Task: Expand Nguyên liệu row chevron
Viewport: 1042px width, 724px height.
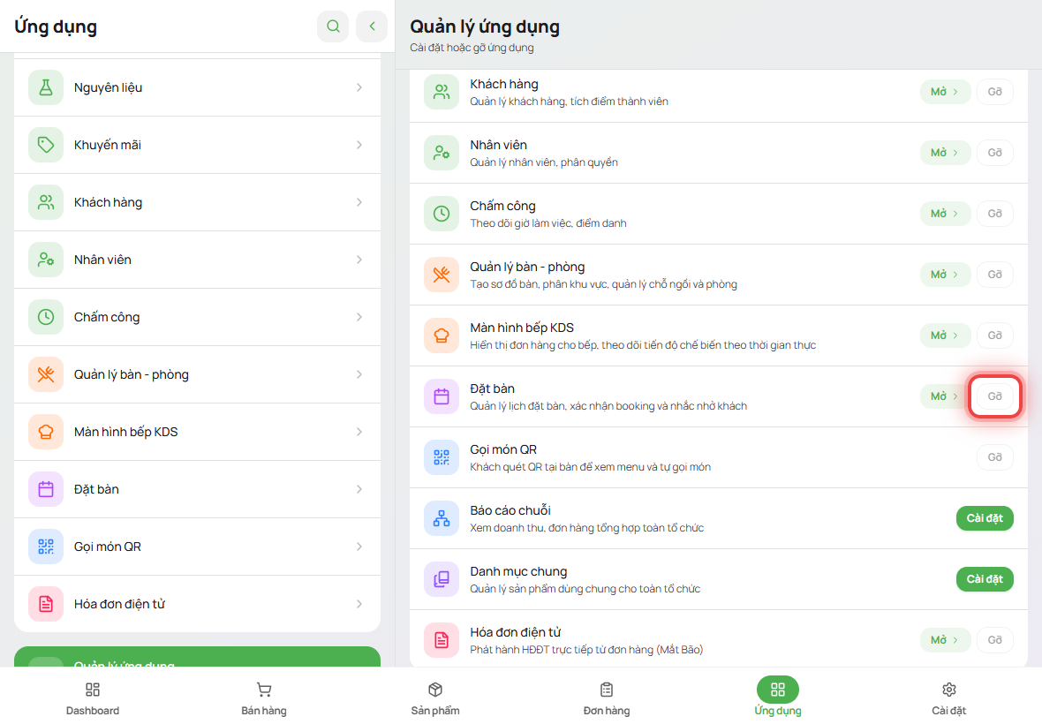Action: click(359, 87)
